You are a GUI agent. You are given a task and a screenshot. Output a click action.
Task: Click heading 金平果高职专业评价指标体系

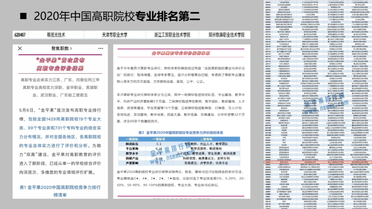tap(181, 53)
